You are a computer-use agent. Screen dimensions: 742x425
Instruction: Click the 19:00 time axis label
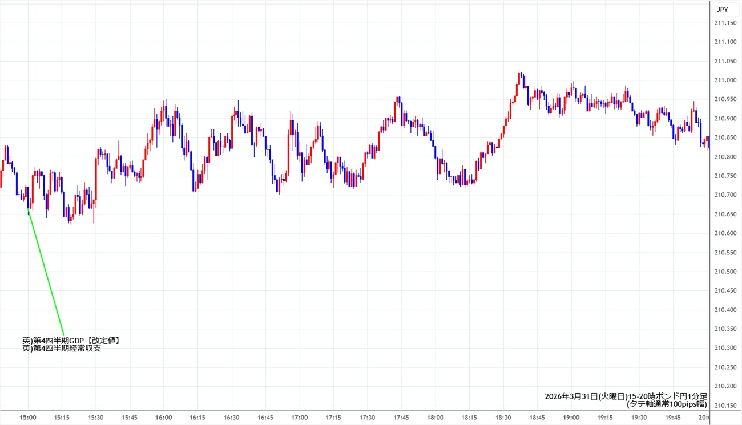tap(571, 418)
